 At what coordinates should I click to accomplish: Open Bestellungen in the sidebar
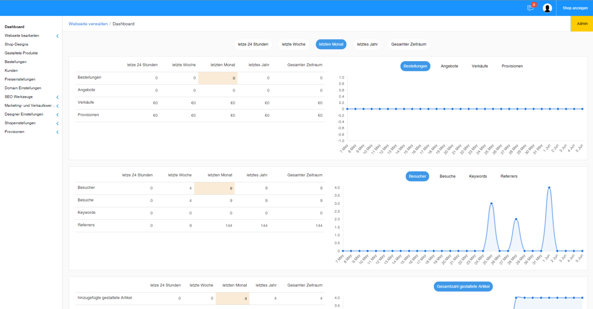[16, 62]
